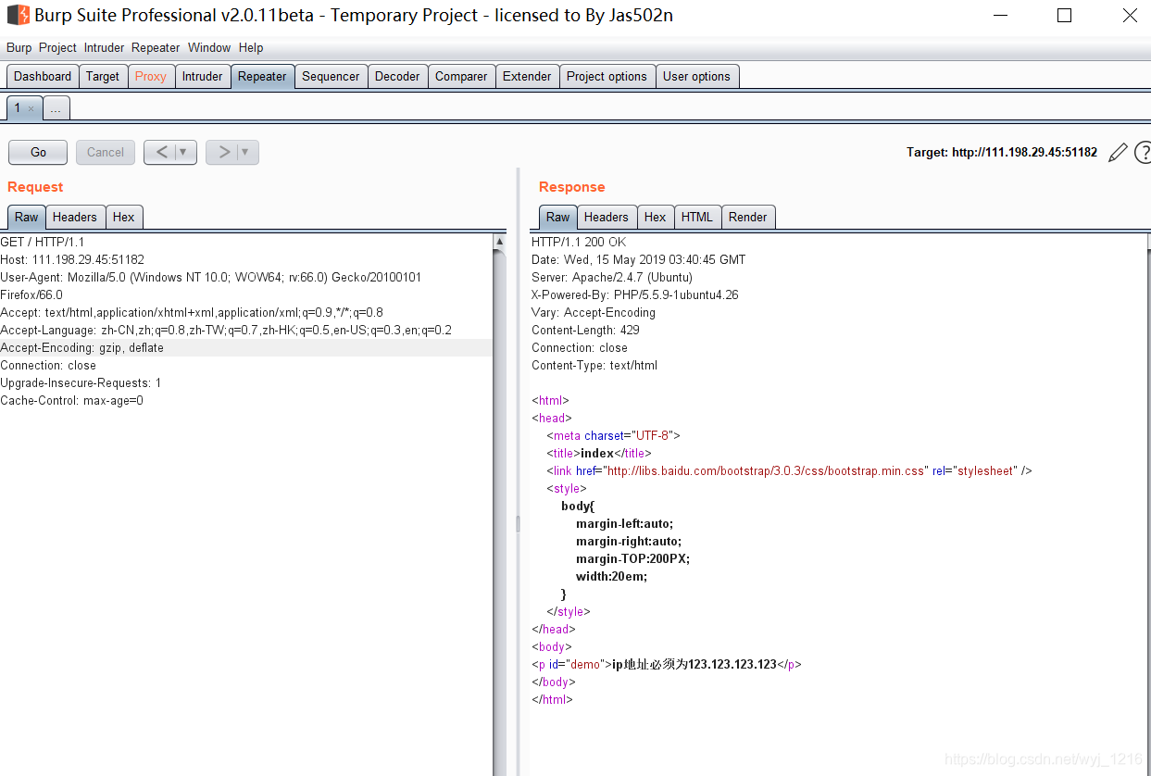The height and width of the screenshot is (776, 1151).
Task: Click the Content-Length: 429 line
Action: click(x=585, y=330)
